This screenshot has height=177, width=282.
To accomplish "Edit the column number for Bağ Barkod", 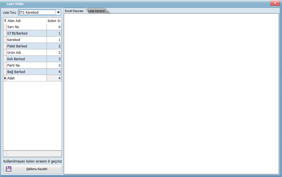I will 54,72.
